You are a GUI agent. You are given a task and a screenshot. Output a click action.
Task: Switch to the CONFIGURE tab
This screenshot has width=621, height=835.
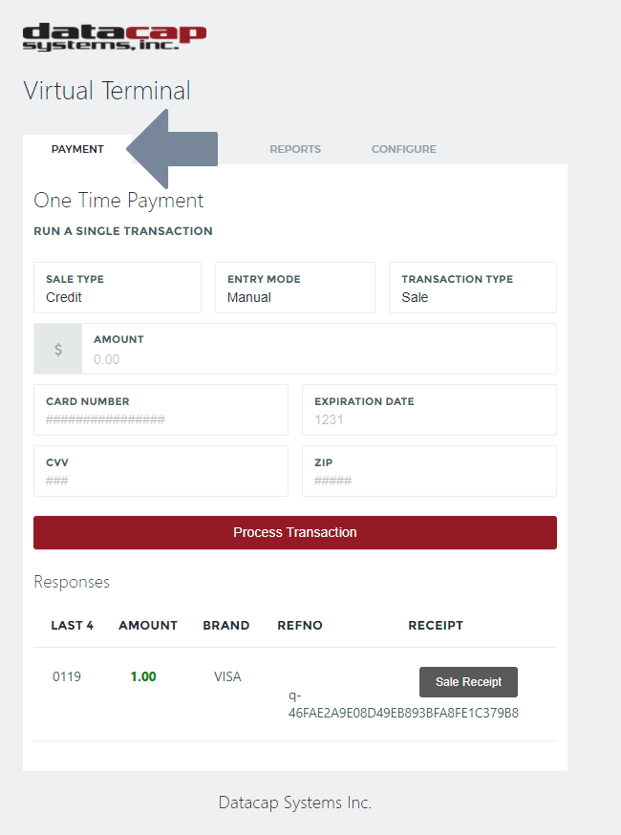403,149
